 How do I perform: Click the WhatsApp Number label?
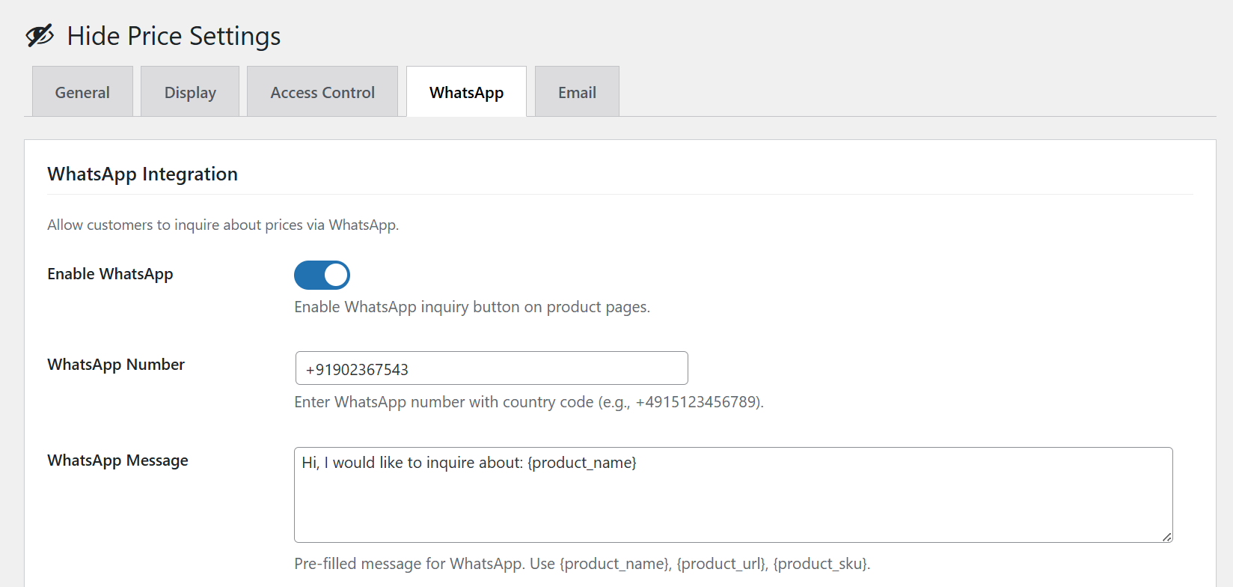[116, 365]
